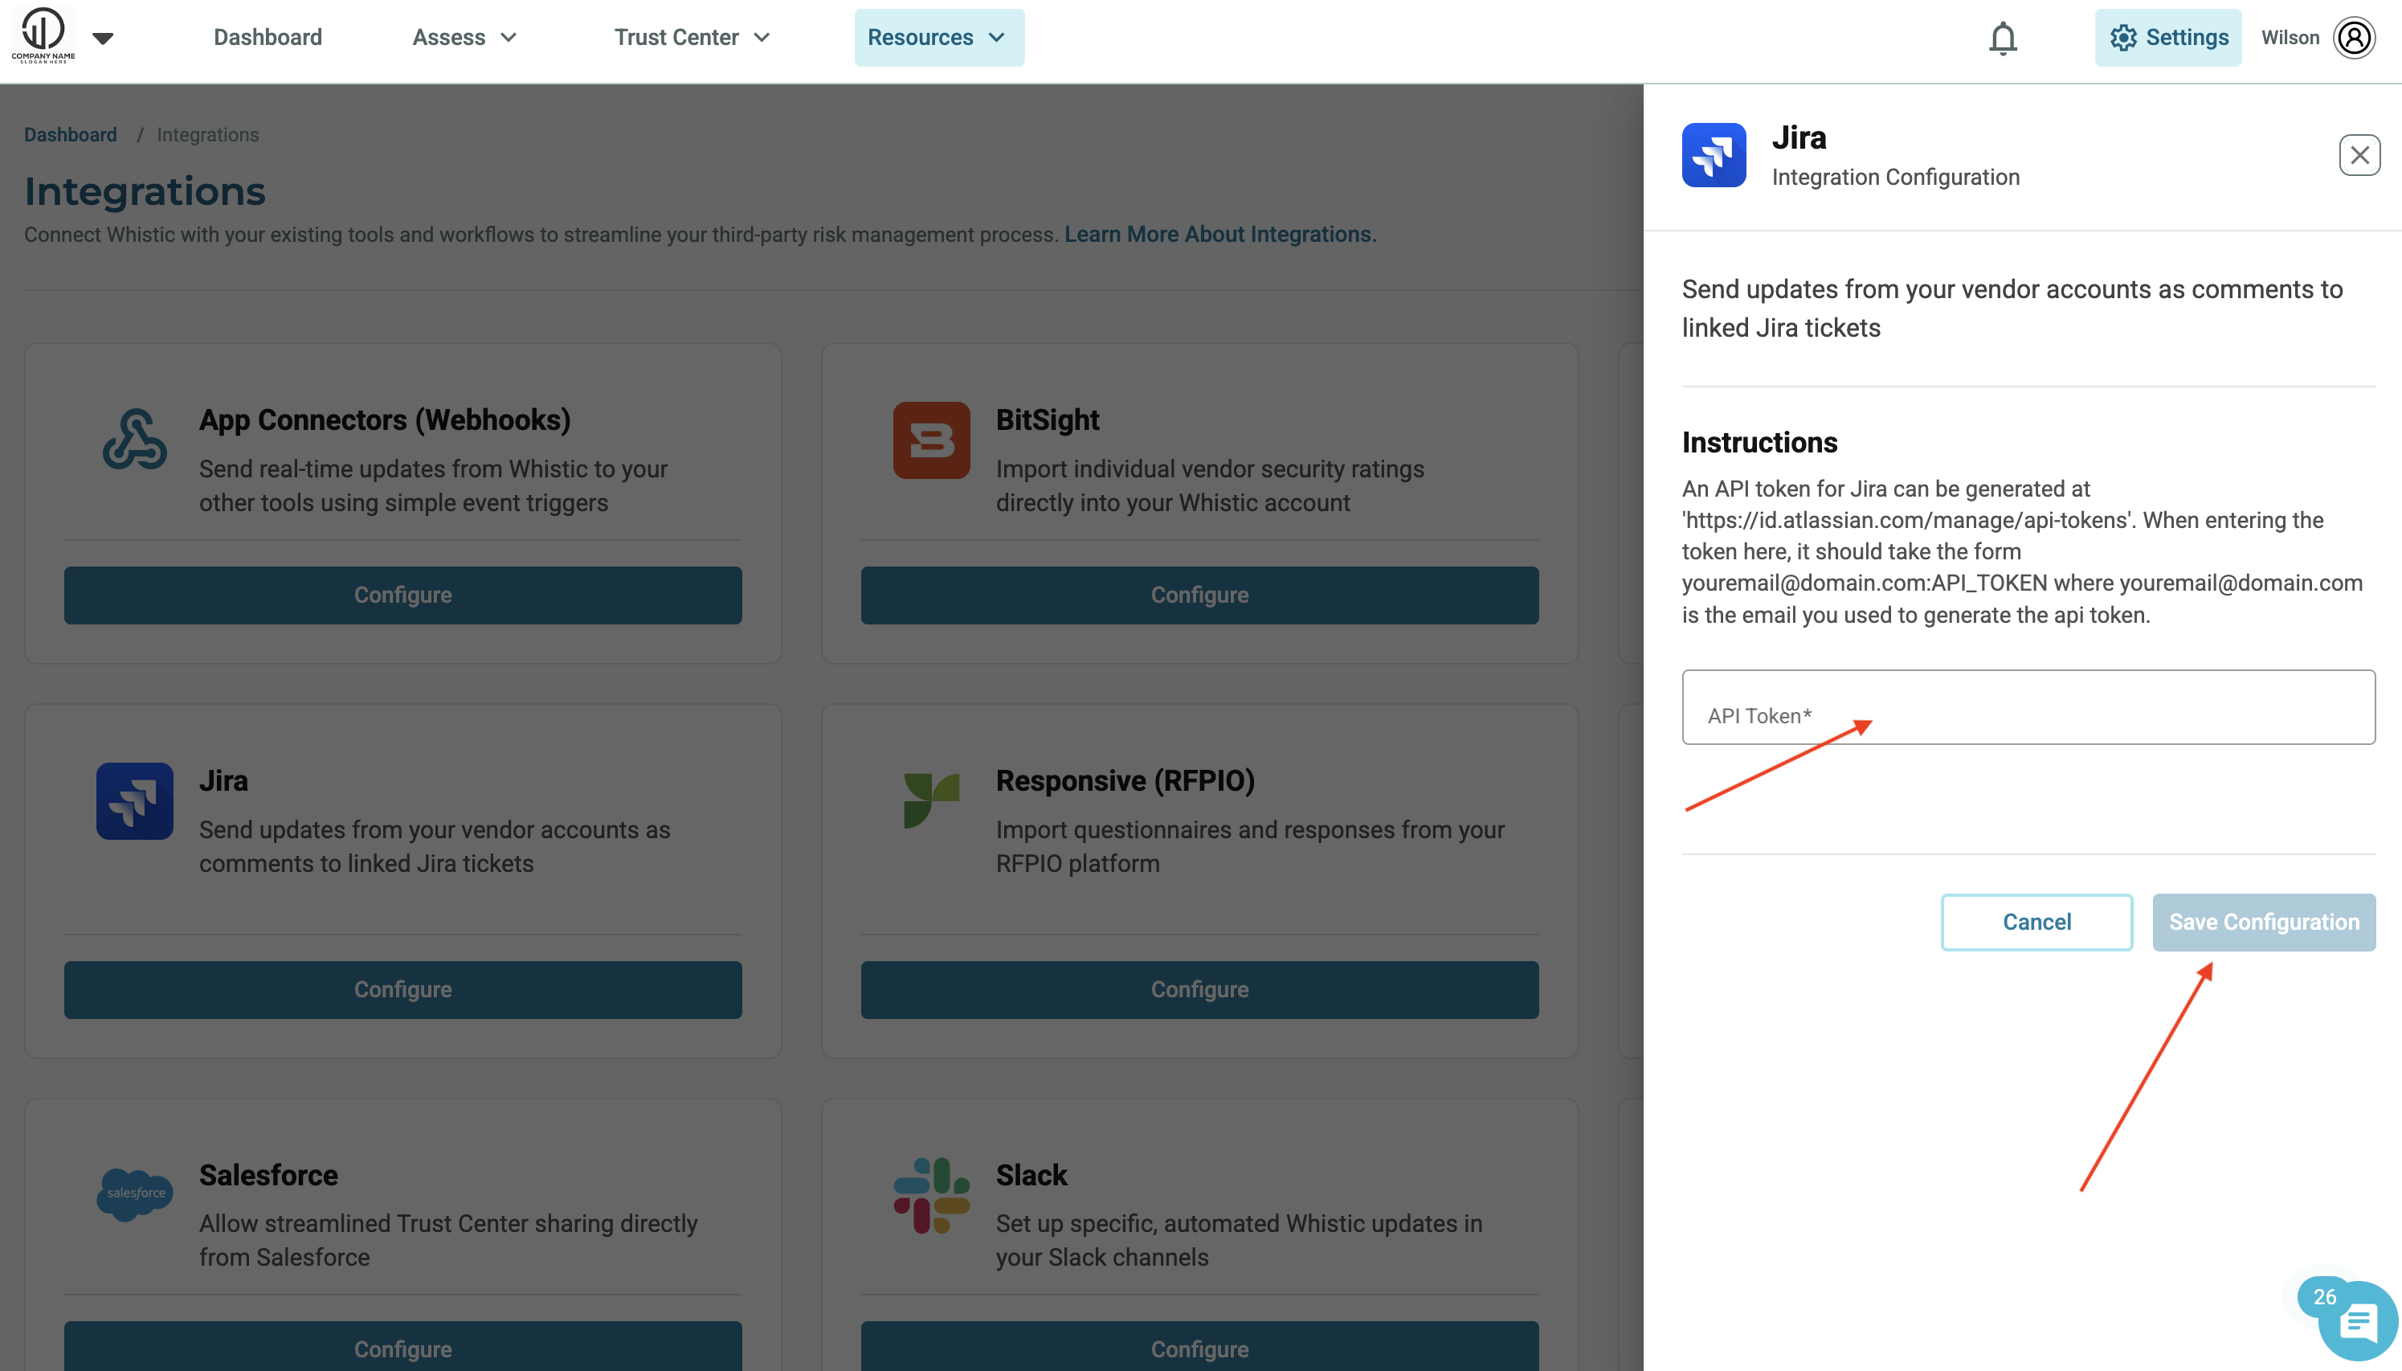Viewport: 2402px width, 1371px height.
Task: Open the notifications bell
Action: tap(2003, 39)
